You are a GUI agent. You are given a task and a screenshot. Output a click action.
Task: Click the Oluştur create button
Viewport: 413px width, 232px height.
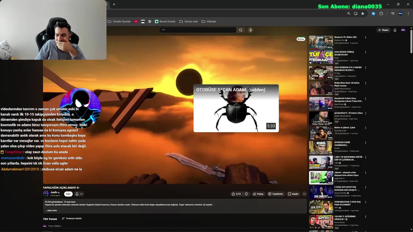click(x=383, y=30)
